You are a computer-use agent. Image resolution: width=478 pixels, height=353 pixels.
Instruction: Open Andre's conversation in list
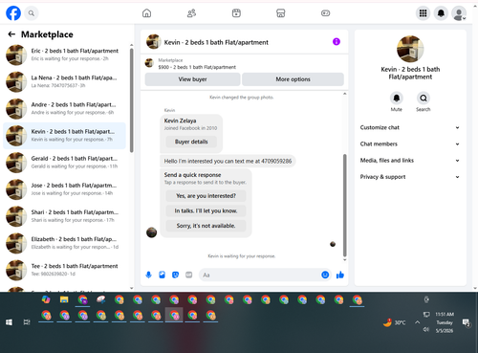coord(64,109)
